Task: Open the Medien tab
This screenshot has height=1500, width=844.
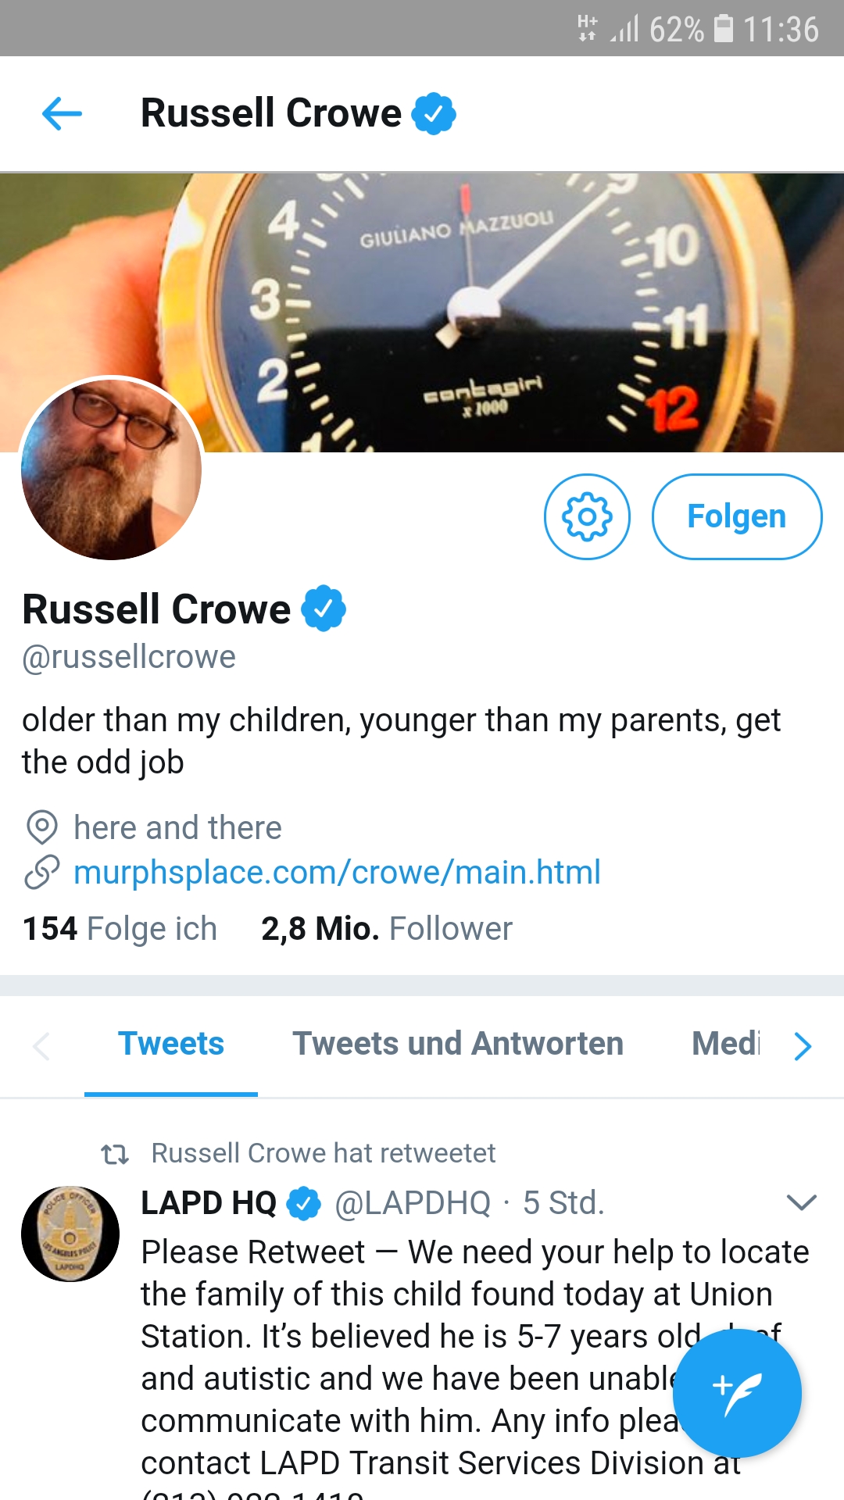Action: pos(726,1045)
